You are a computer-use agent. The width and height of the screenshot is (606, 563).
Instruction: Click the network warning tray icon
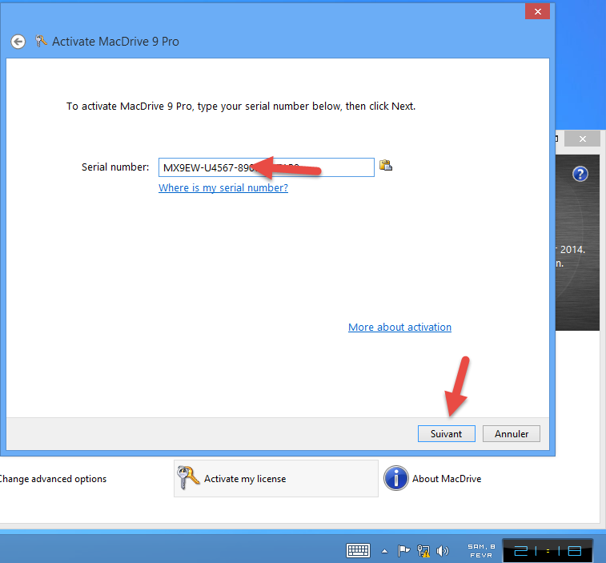(423, 551)
